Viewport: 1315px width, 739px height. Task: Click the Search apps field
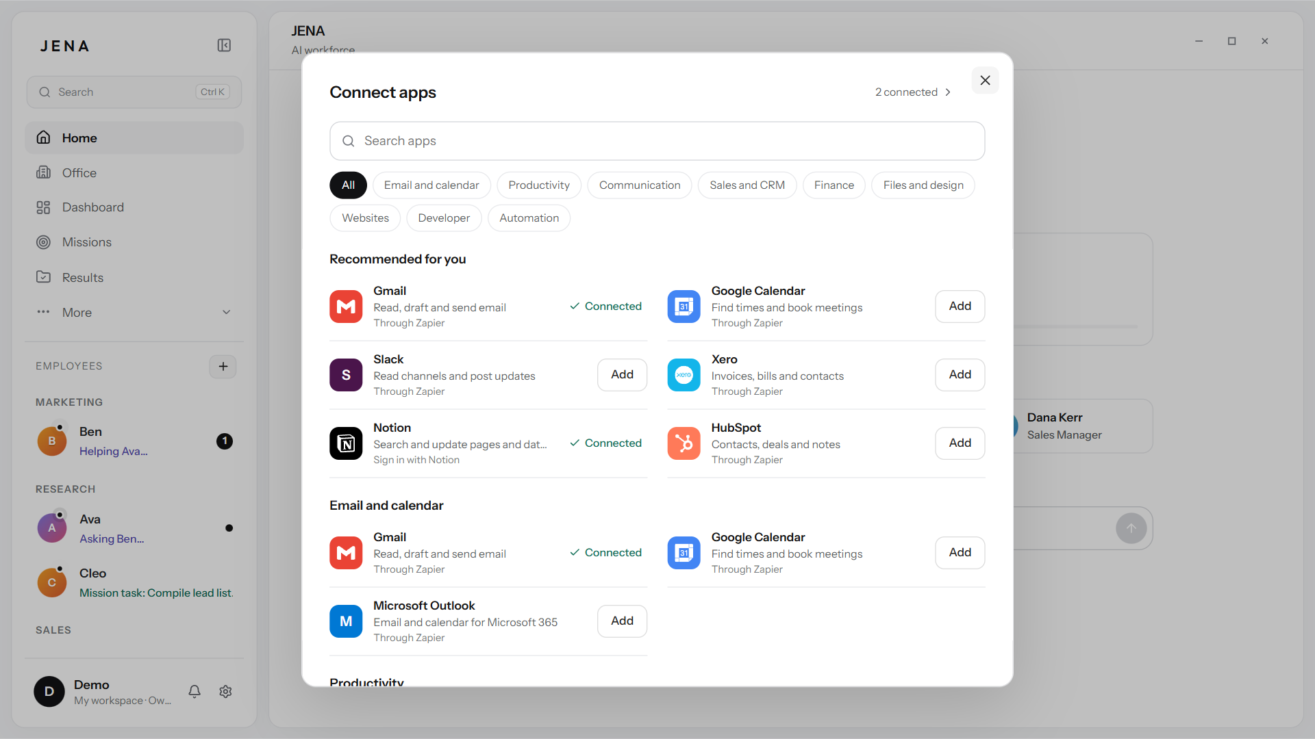657,141
